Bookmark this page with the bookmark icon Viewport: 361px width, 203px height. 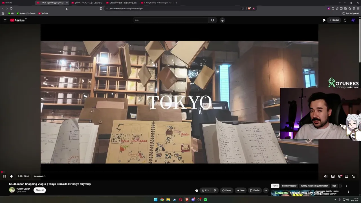pyautogui.click(x=101, y=8)
